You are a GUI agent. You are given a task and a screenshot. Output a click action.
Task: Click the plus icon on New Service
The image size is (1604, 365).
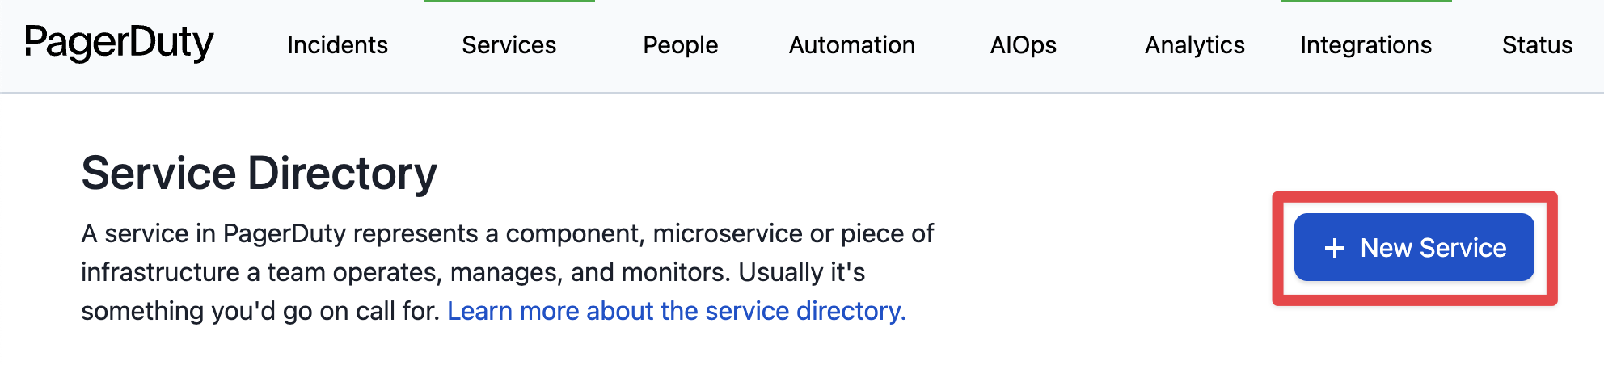point(1335,248)
